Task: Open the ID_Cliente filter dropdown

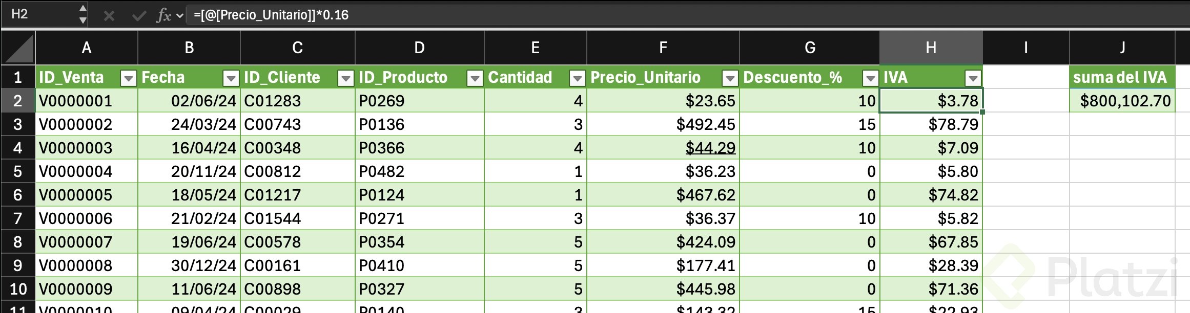Action: (x=346, y=78)
